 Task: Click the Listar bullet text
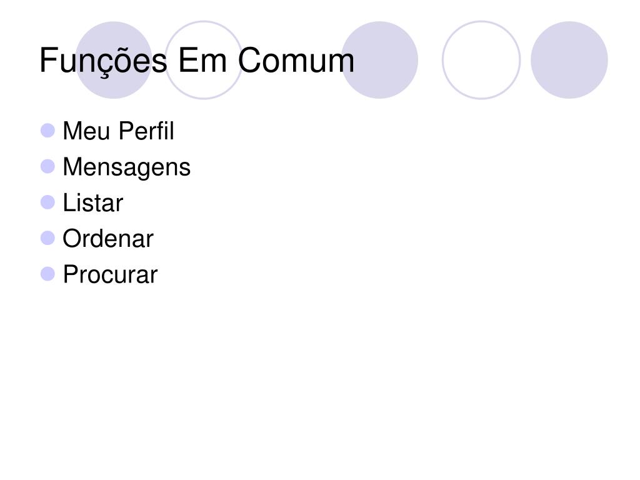point(92,202)
